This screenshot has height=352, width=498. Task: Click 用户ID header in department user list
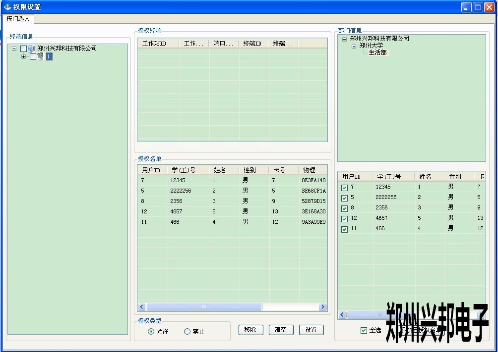click(x=355, y=177)
